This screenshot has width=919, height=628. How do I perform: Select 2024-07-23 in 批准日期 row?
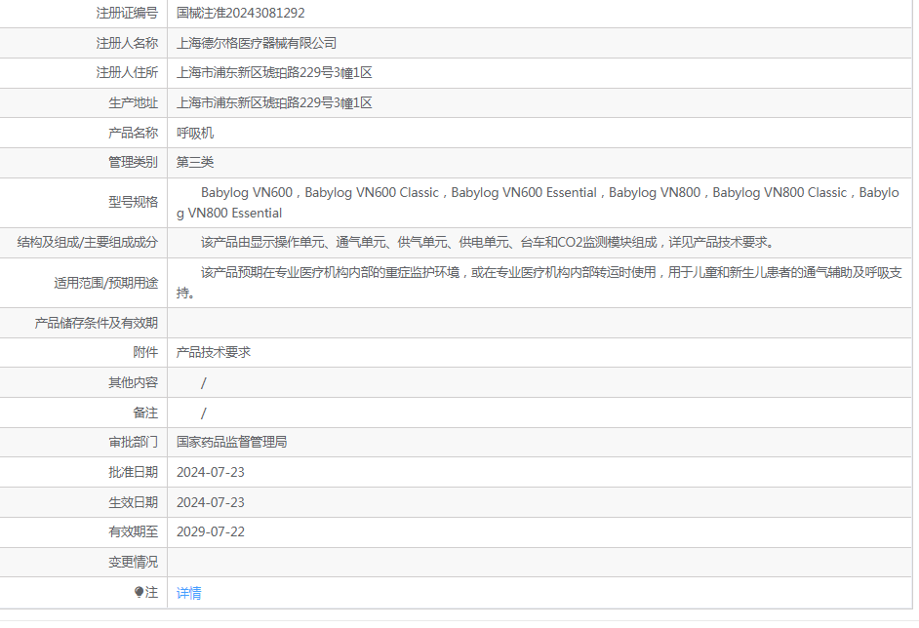[x=211, y=472]
